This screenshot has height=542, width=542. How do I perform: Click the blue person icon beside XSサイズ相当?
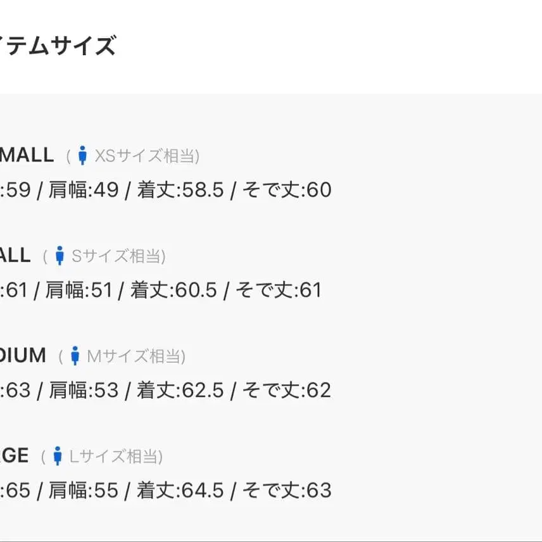coord(82,155)
